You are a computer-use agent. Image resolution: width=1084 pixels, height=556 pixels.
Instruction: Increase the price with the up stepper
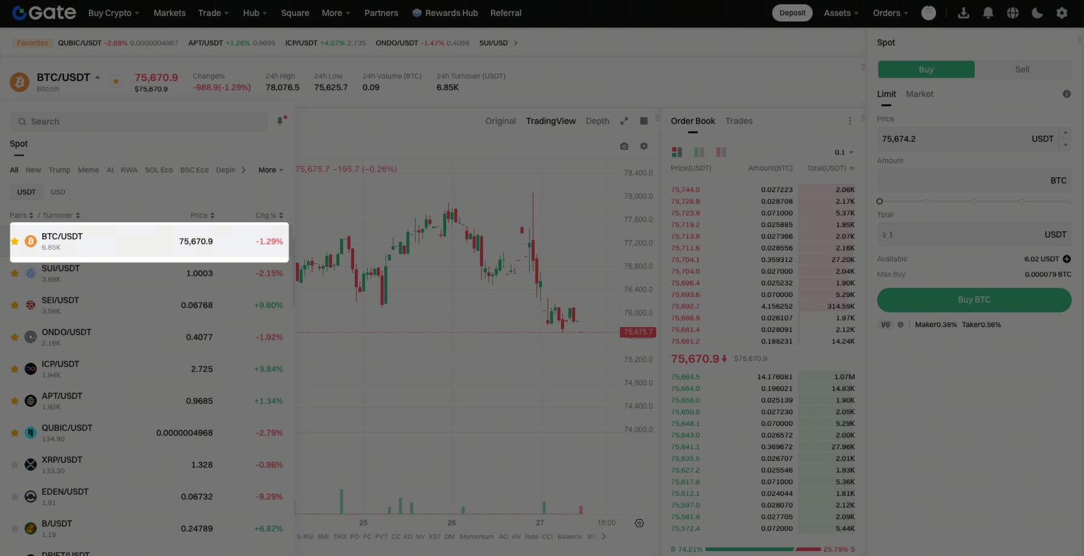pos(1066,133)
